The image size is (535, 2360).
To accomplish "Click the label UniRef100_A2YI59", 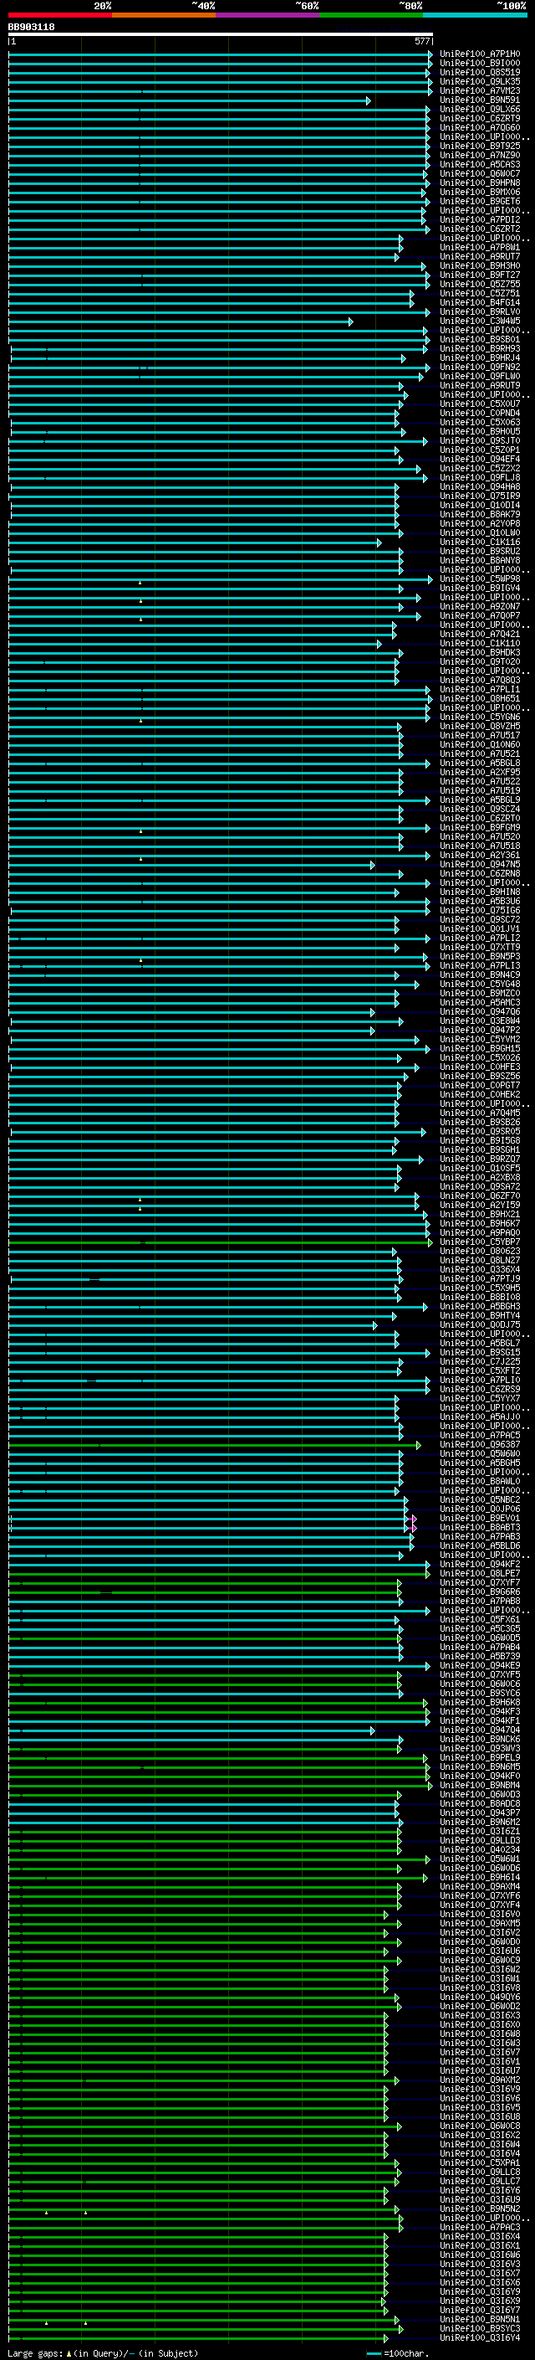I will [x=480, y=1205].
